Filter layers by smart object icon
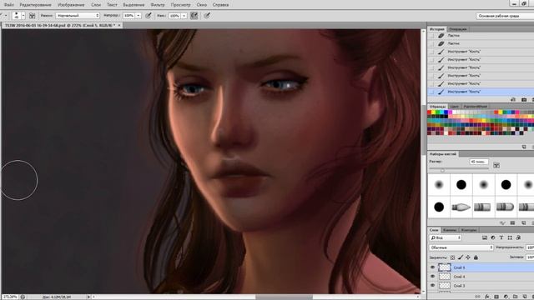 [518, 237]
